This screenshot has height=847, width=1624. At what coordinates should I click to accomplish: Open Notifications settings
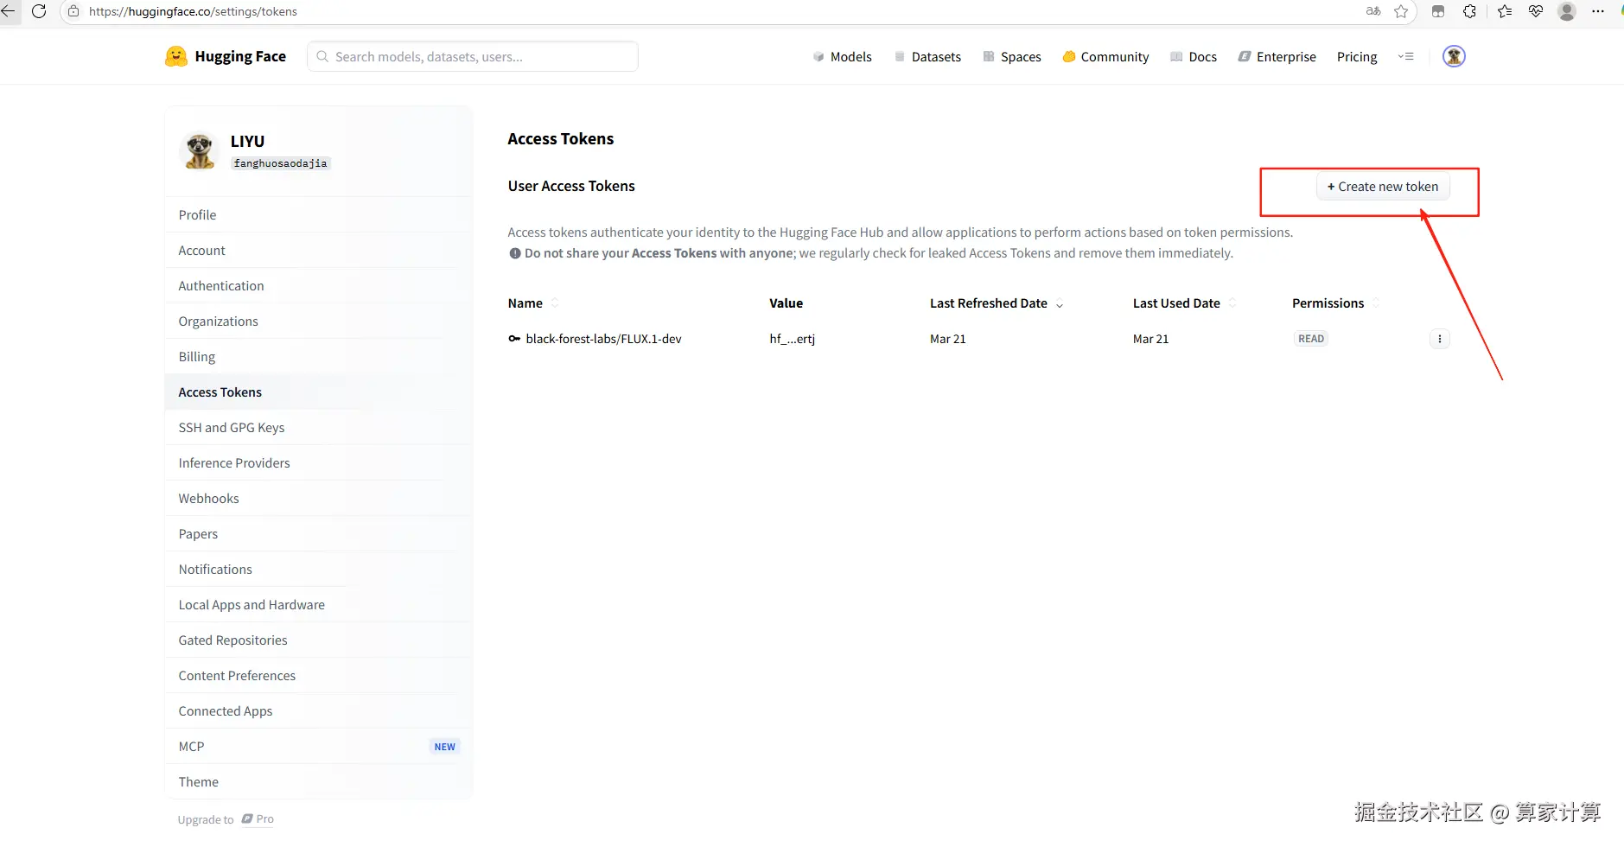click(x=318, y=570)
